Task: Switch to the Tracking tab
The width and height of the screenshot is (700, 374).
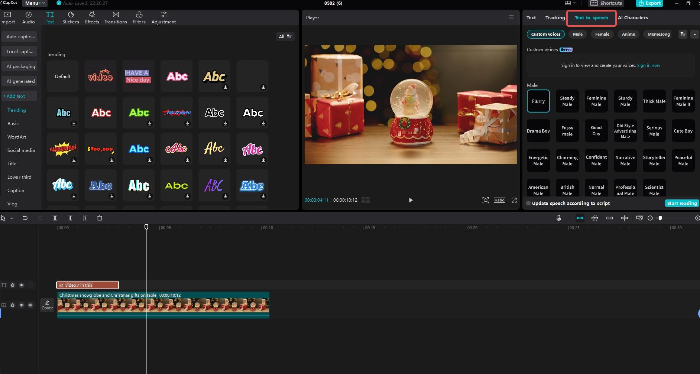Action: [x=555, y=17]
